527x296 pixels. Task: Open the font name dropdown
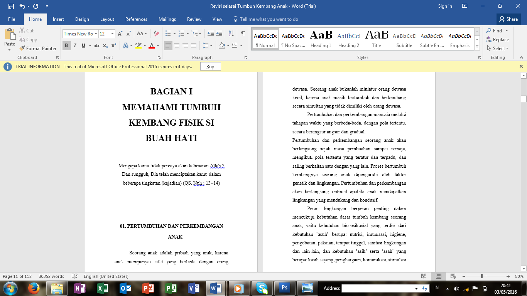click(x=96, y=34)
